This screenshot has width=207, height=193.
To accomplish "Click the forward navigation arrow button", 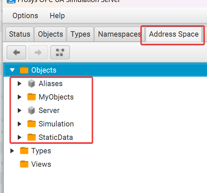I will [x=38, y=52].
